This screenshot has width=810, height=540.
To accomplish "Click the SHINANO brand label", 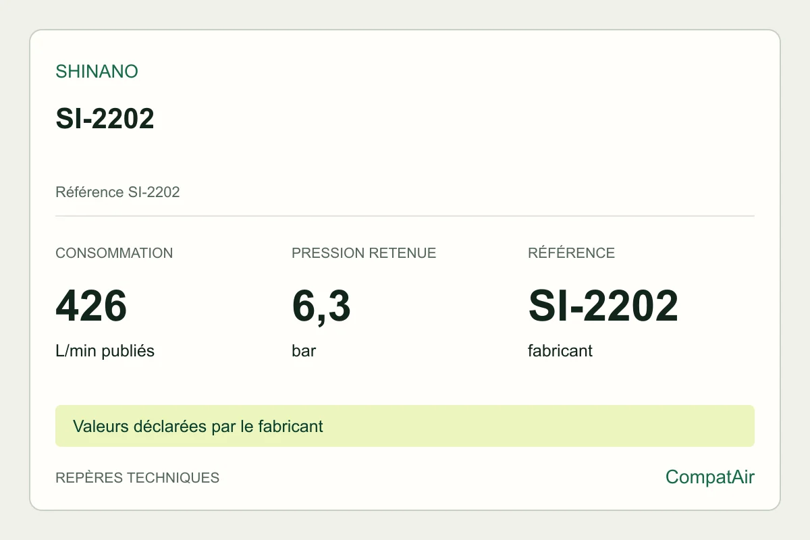I will click(97, 72).
